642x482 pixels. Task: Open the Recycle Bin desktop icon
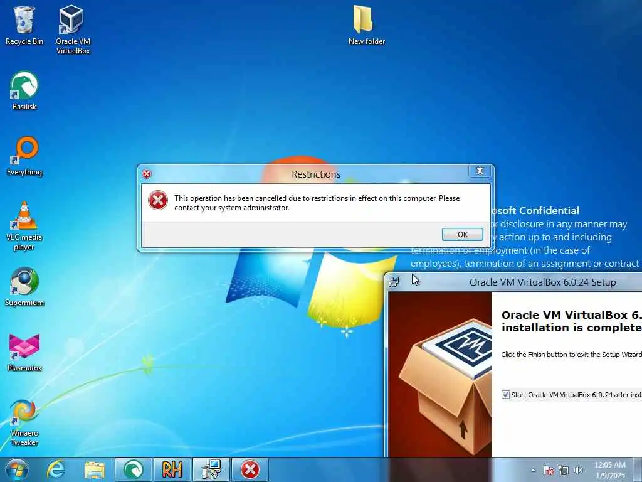point(24,26)
